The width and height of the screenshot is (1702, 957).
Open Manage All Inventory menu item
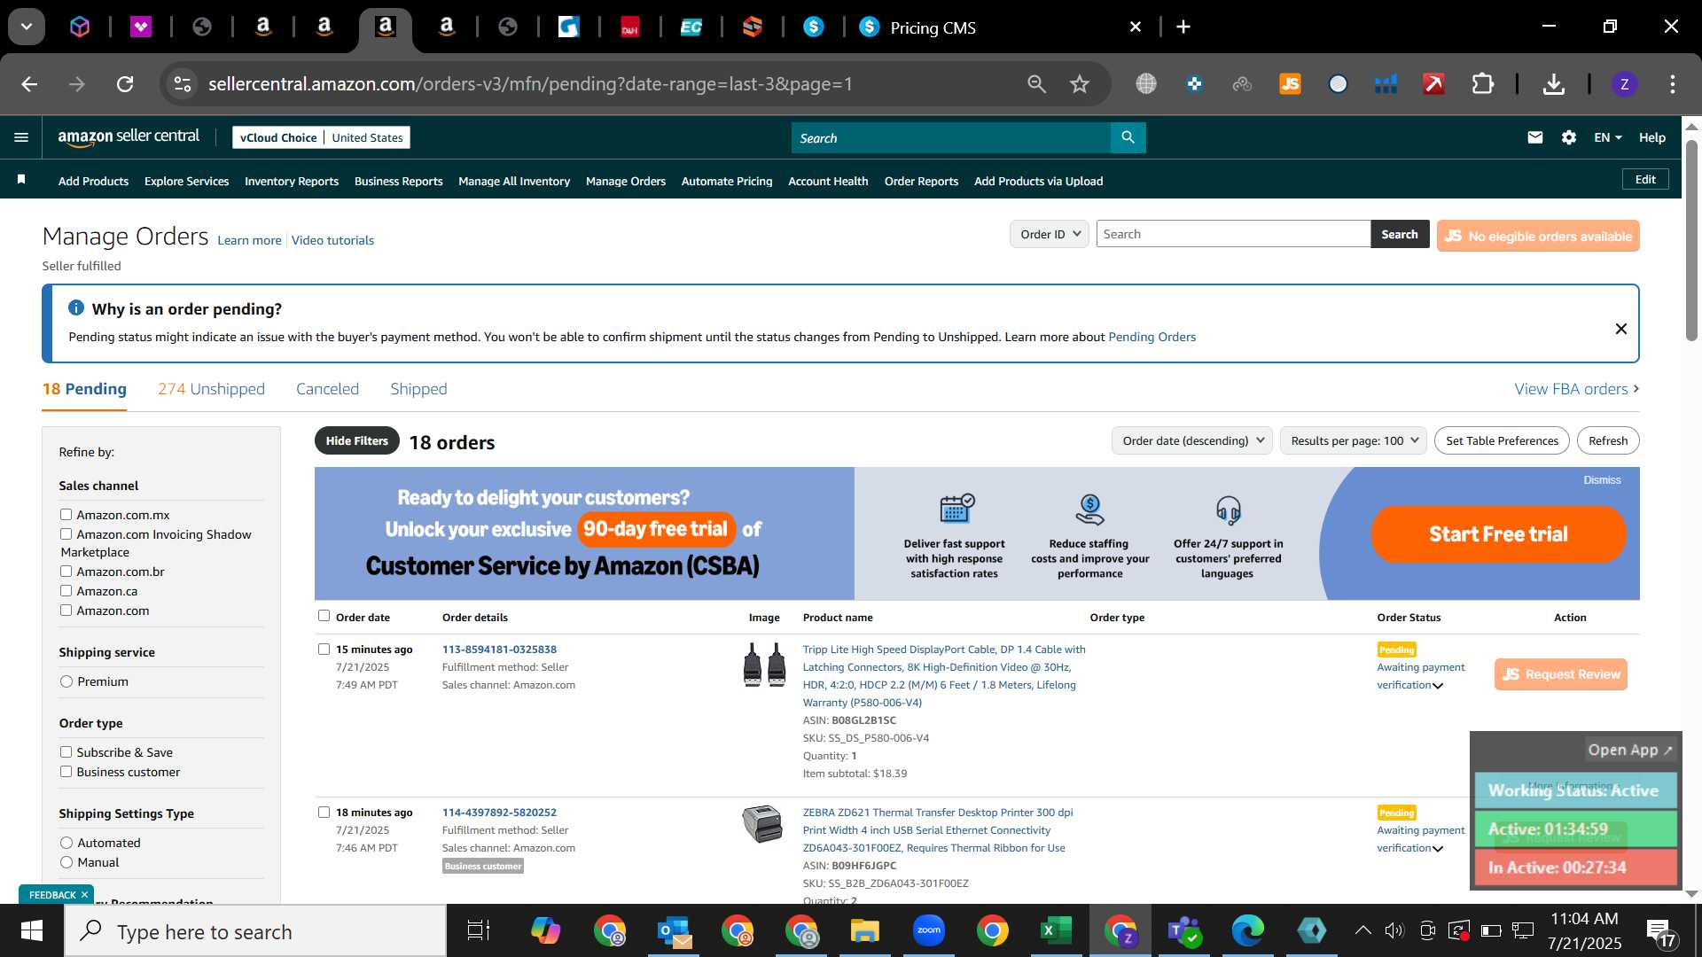[514, 181]
